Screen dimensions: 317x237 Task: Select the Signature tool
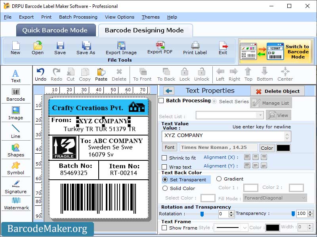click(x=16, y=187)
